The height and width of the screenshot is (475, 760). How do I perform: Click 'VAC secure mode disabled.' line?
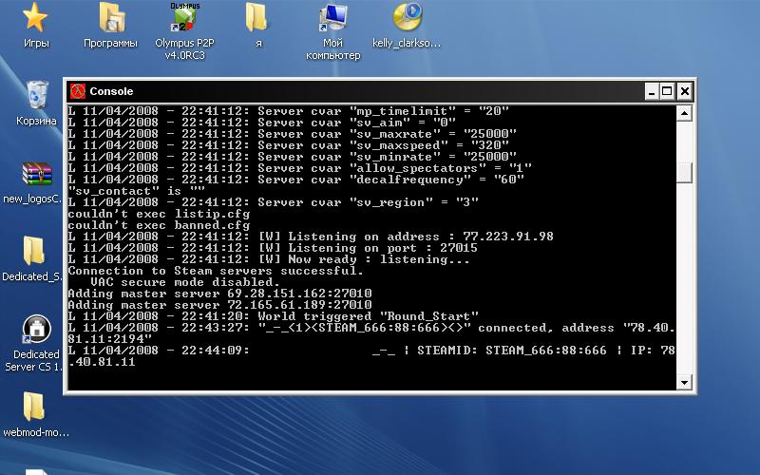pyautogui.click(x=185, y=282)
